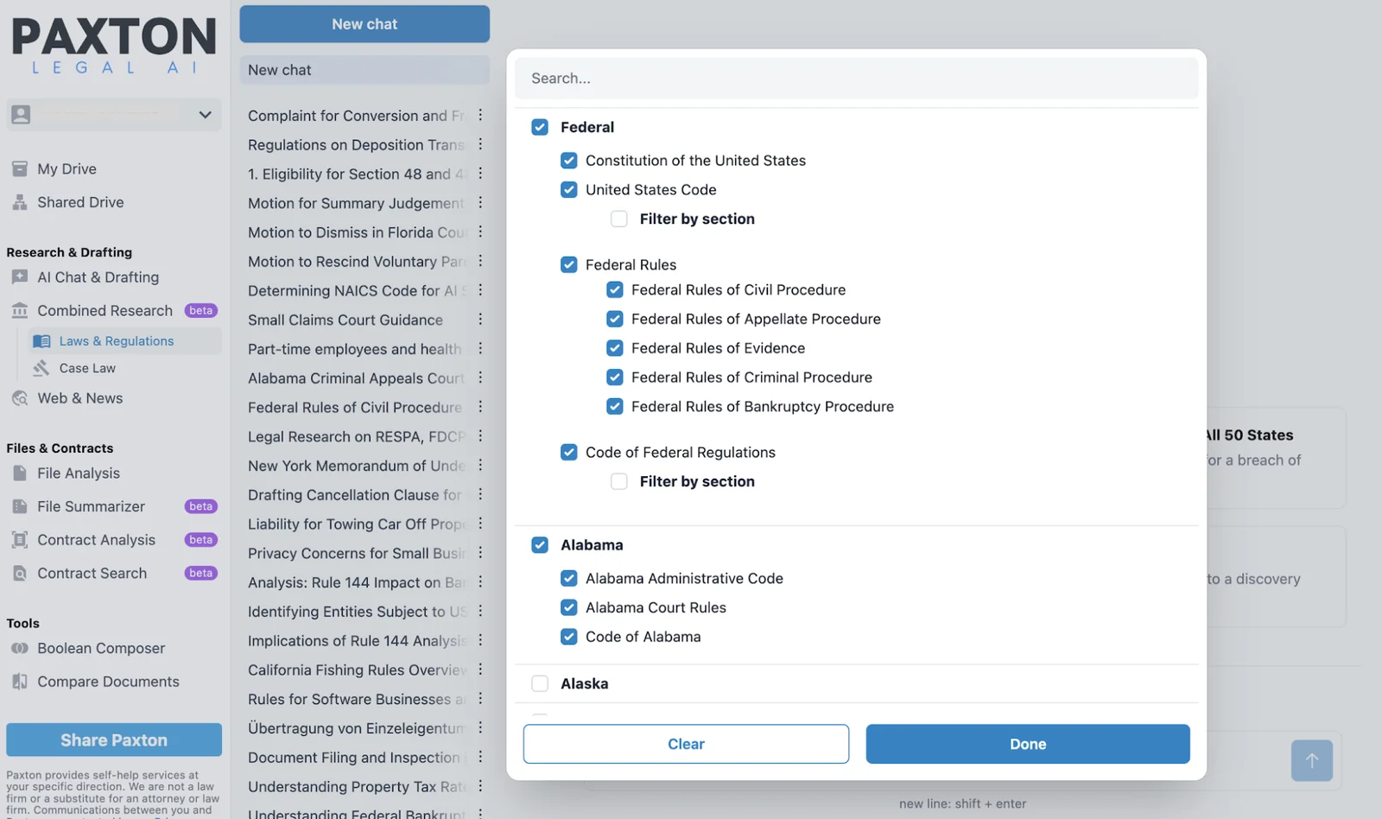1382x819 pixels.
Task: Open options menu for Document Filing and Inspection
Action: pyautogui.click(x=480, y=757)
